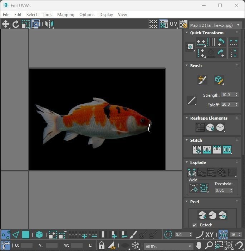Adjust the Falloff spinner arrows
The image size is (245, 251).
[x=237, y=104]
